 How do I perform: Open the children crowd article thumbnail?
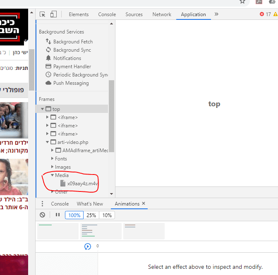(14, 120)
